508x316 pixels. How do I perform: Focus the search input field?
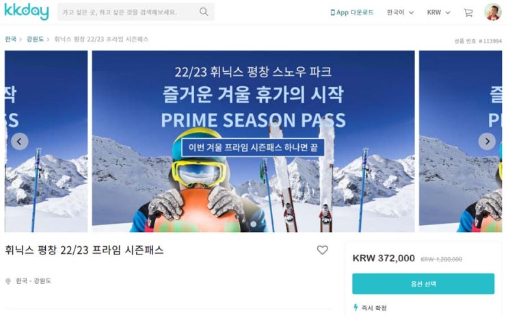pyautogui.click(x=128, y=12)
